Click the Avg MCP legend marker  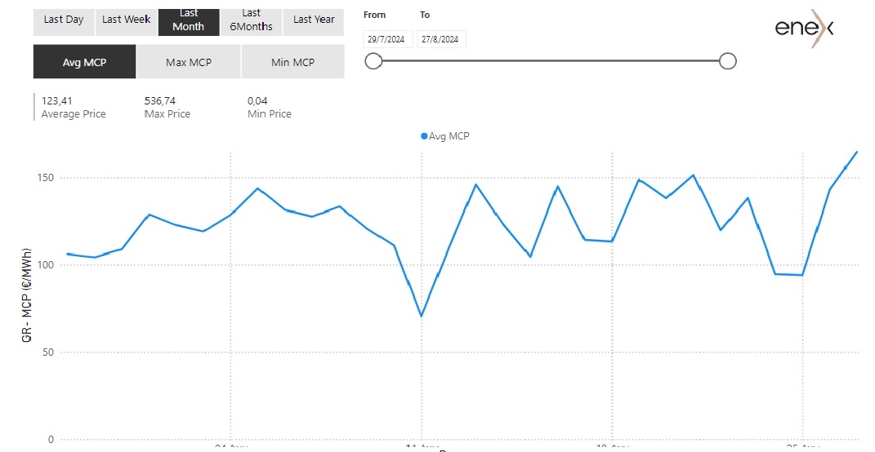(424, 136)
